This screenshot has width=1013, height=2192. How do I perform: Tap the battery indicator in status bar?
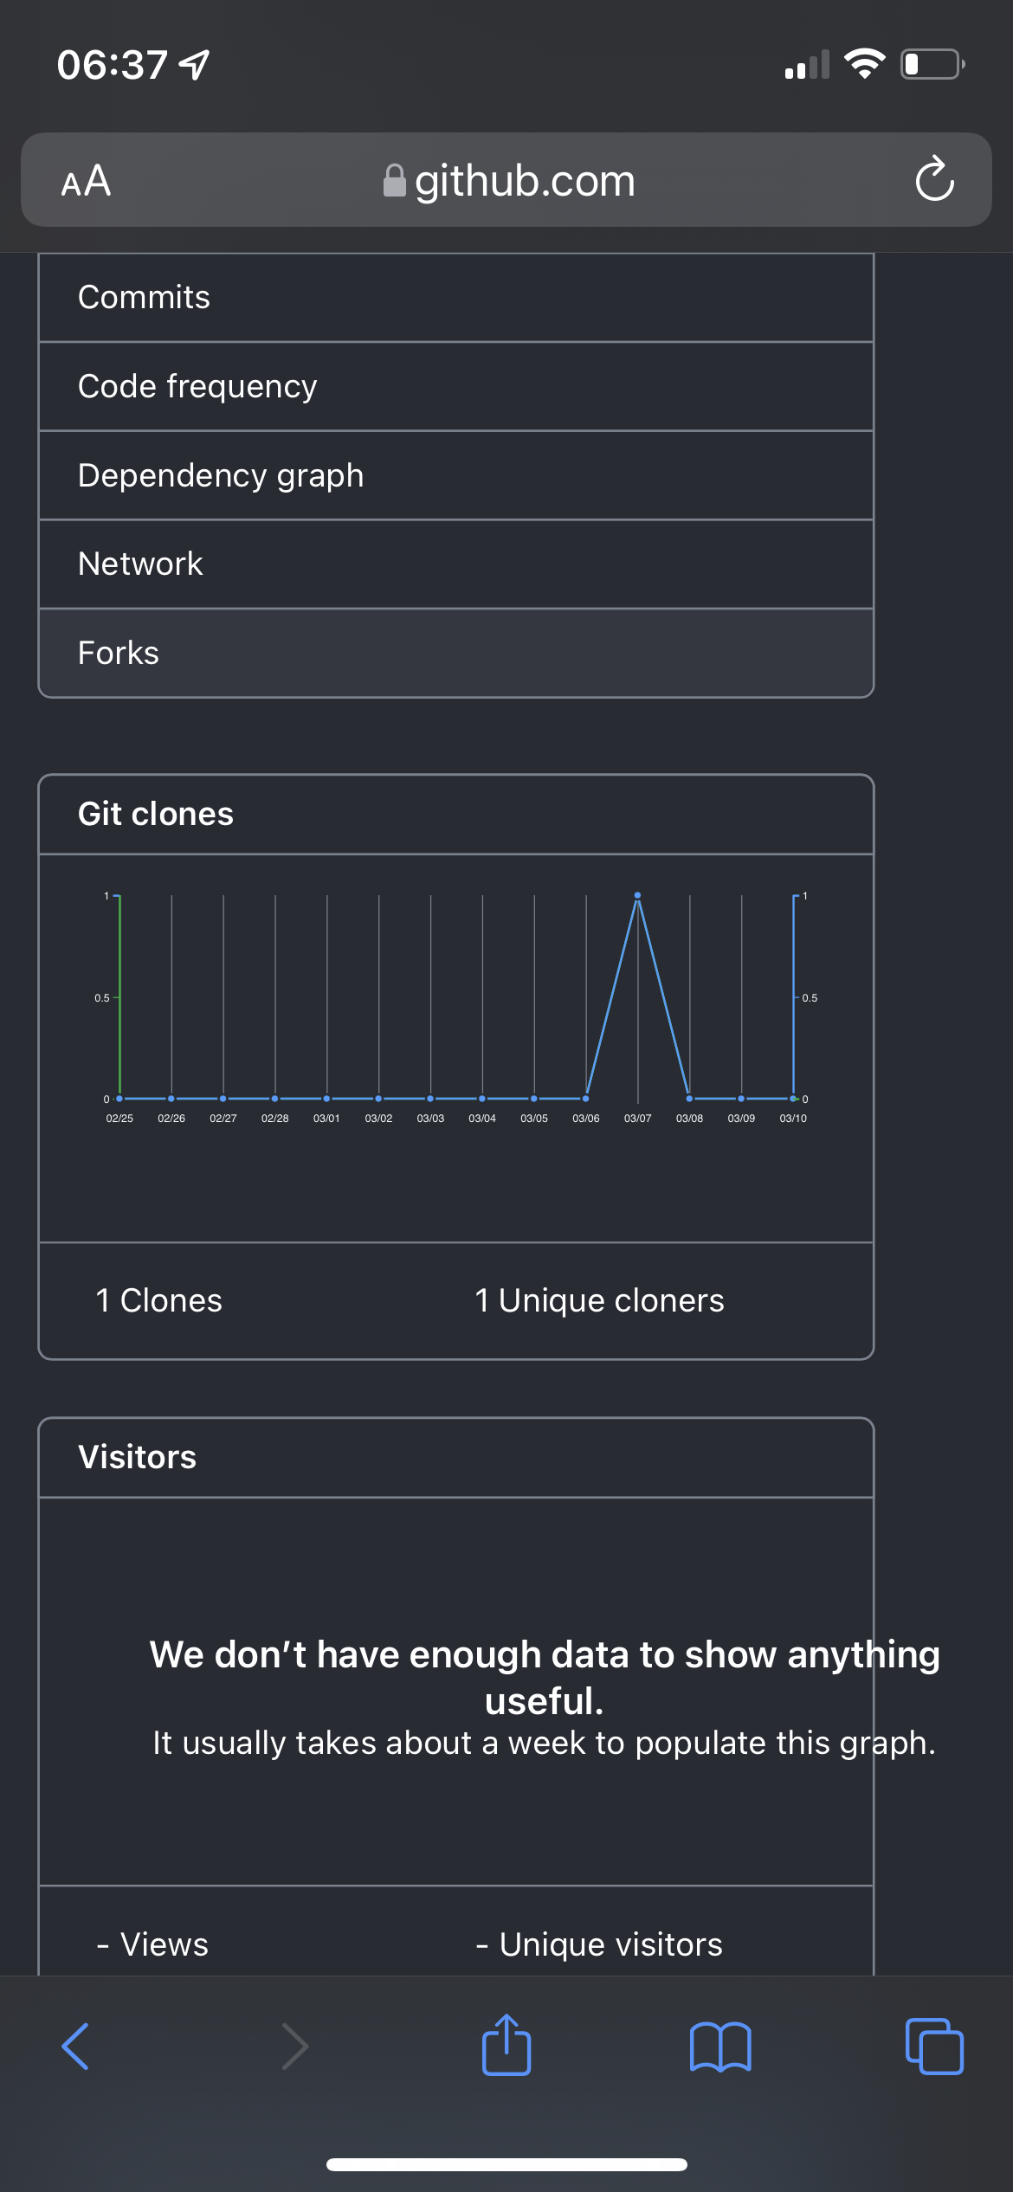click(x=933, y=64)
